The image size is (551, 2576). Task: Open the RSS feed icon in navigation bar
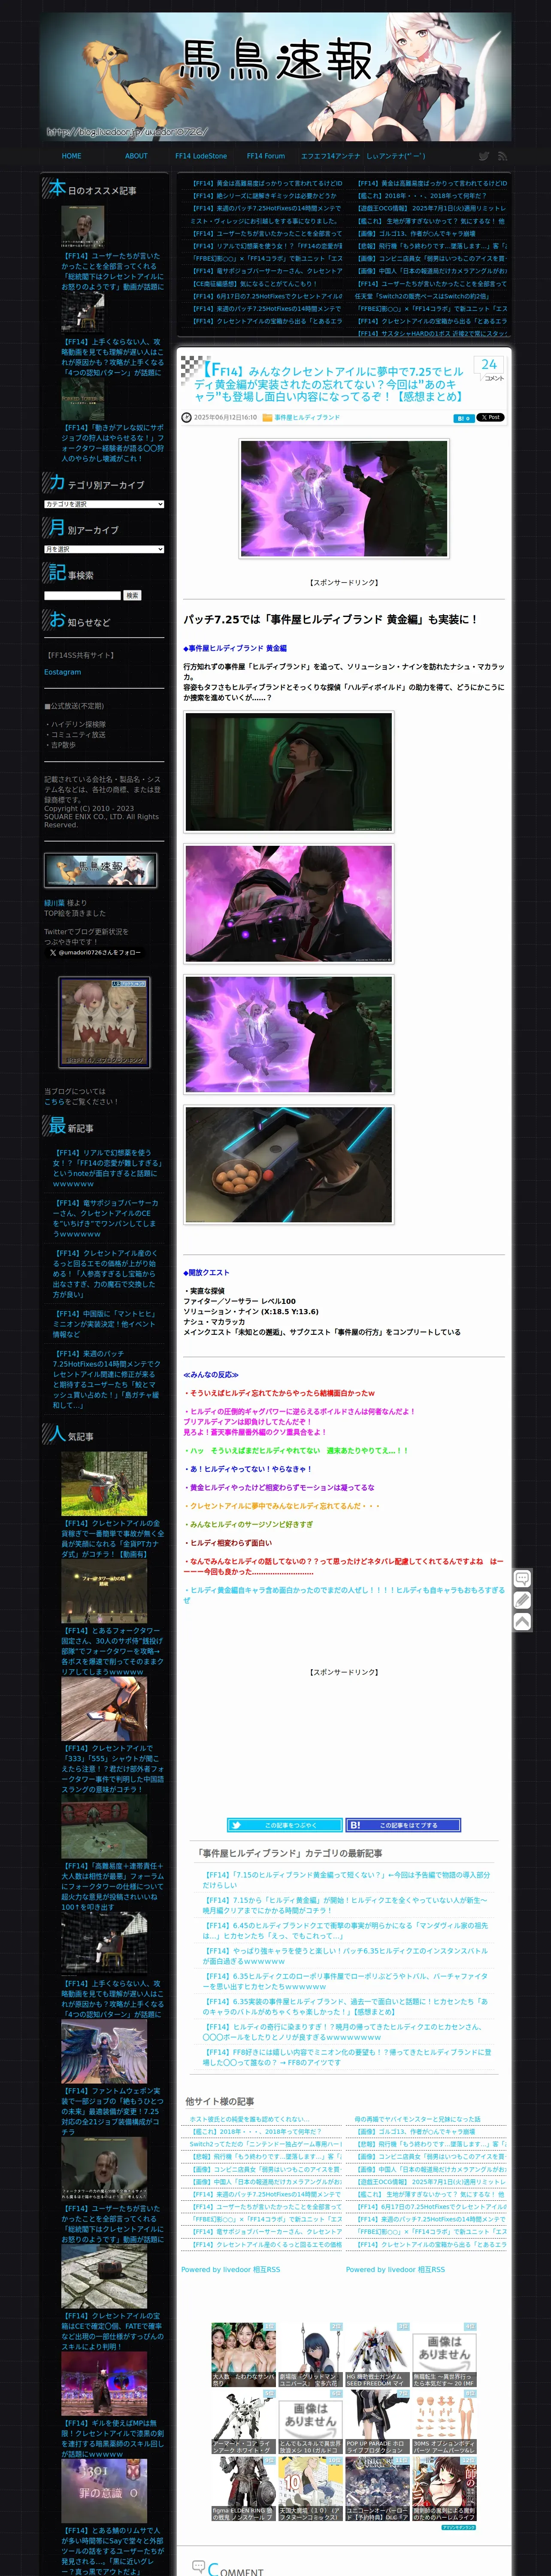[502, 156]
